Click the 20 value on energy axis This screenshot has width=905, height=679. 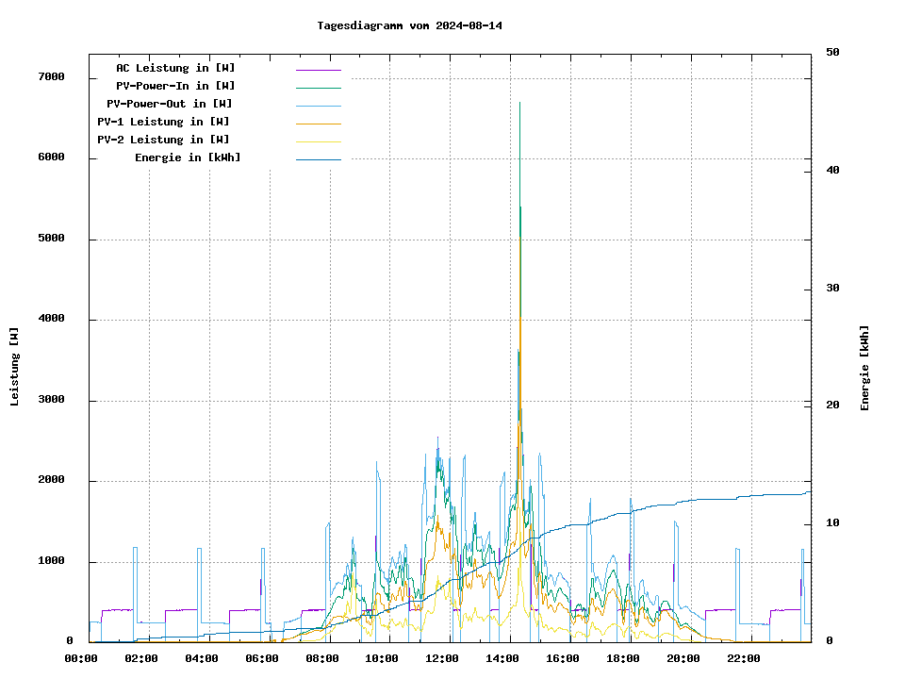pos(832,406)
